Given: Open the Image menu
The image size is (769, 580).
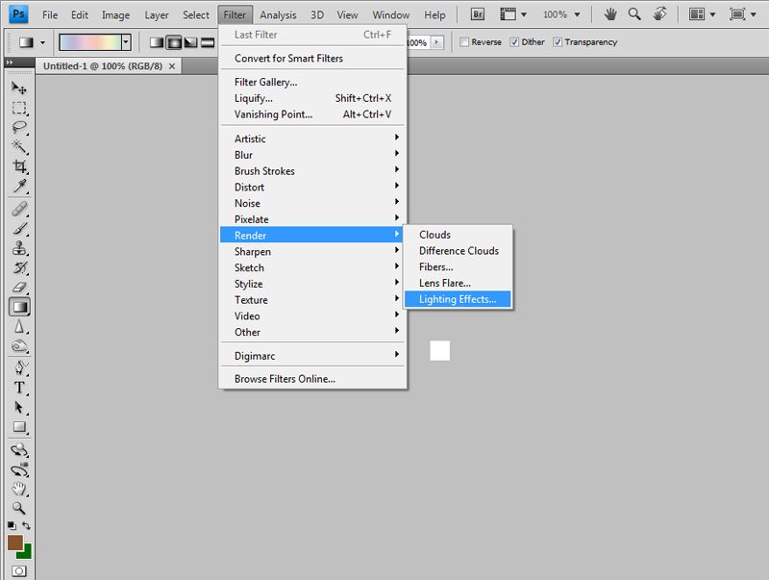Looking at the screenshot, I should click(x=115, y=15).
